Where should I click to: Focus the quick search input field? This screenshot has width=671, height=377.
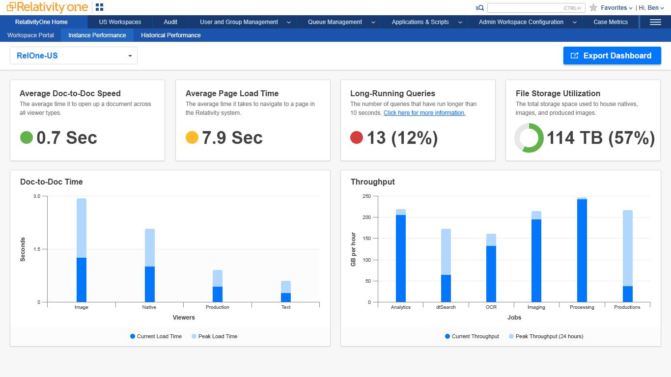pyautogui.click(x=536, y=8)
